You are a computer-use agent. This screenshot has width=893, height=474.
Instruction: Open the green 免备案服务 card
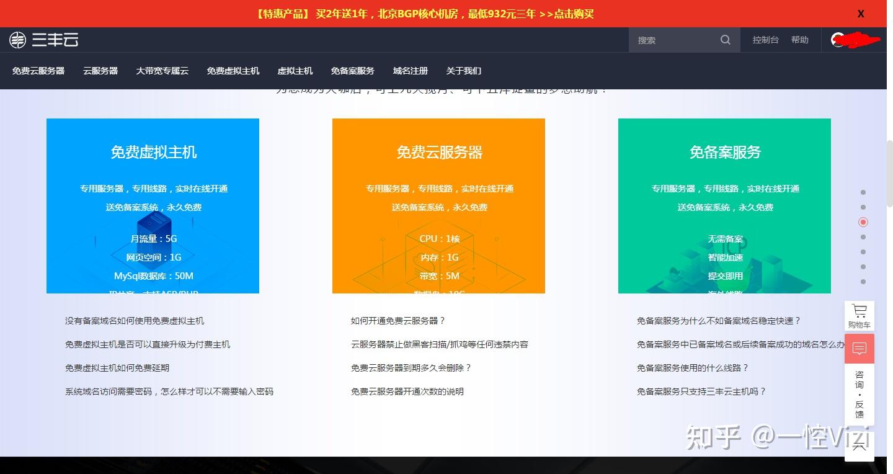pos(724,206)
